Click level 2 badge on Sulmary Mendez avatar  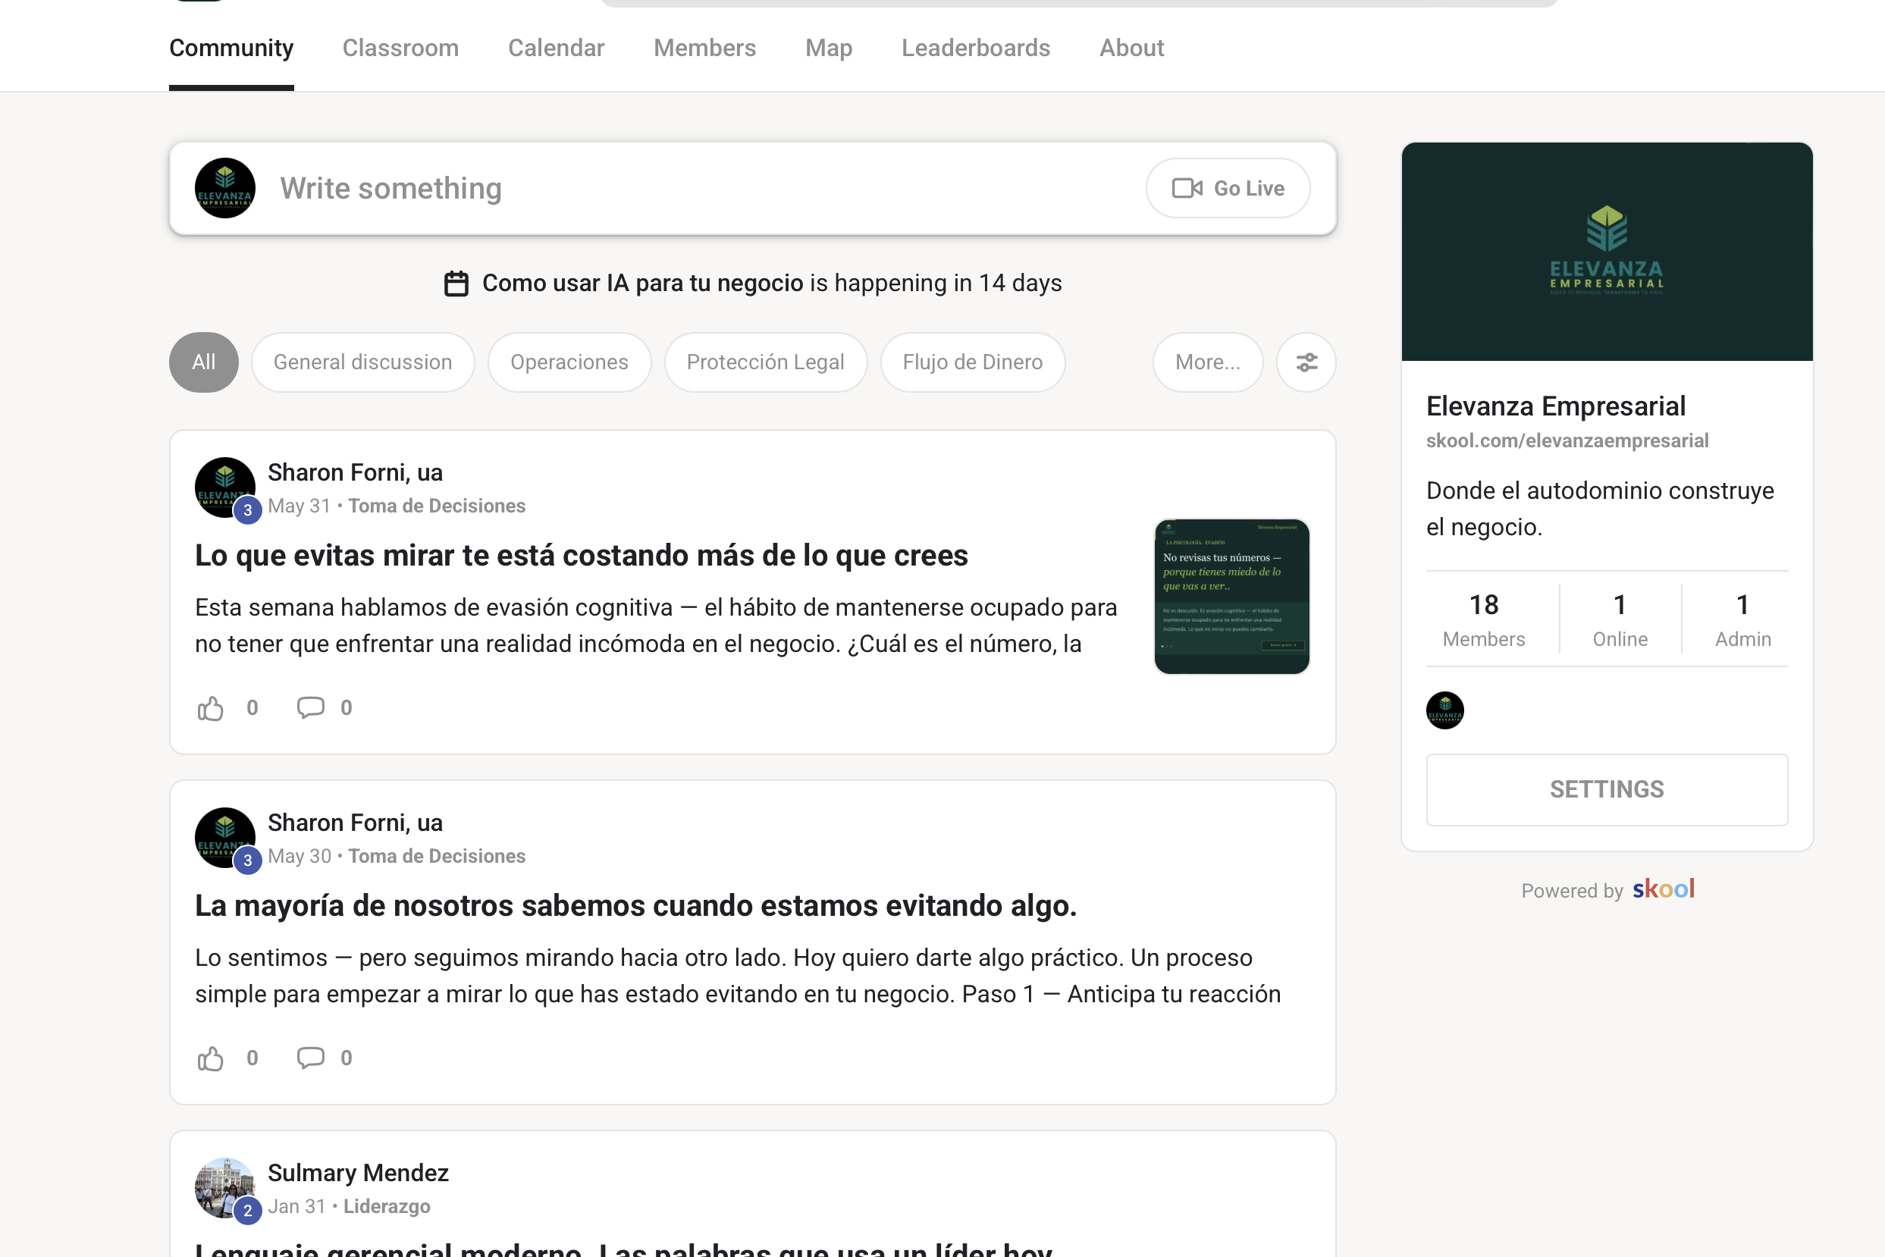[248, 1211]
